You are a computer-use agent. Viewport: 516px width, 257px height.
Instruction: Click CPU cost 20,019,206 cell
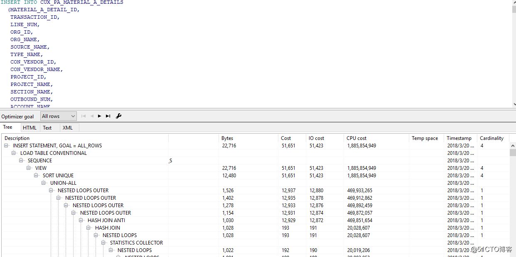coord(358,250)
